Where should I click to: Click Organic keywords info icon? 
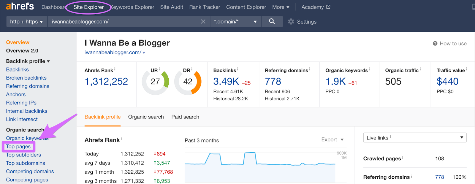point(369,69)
